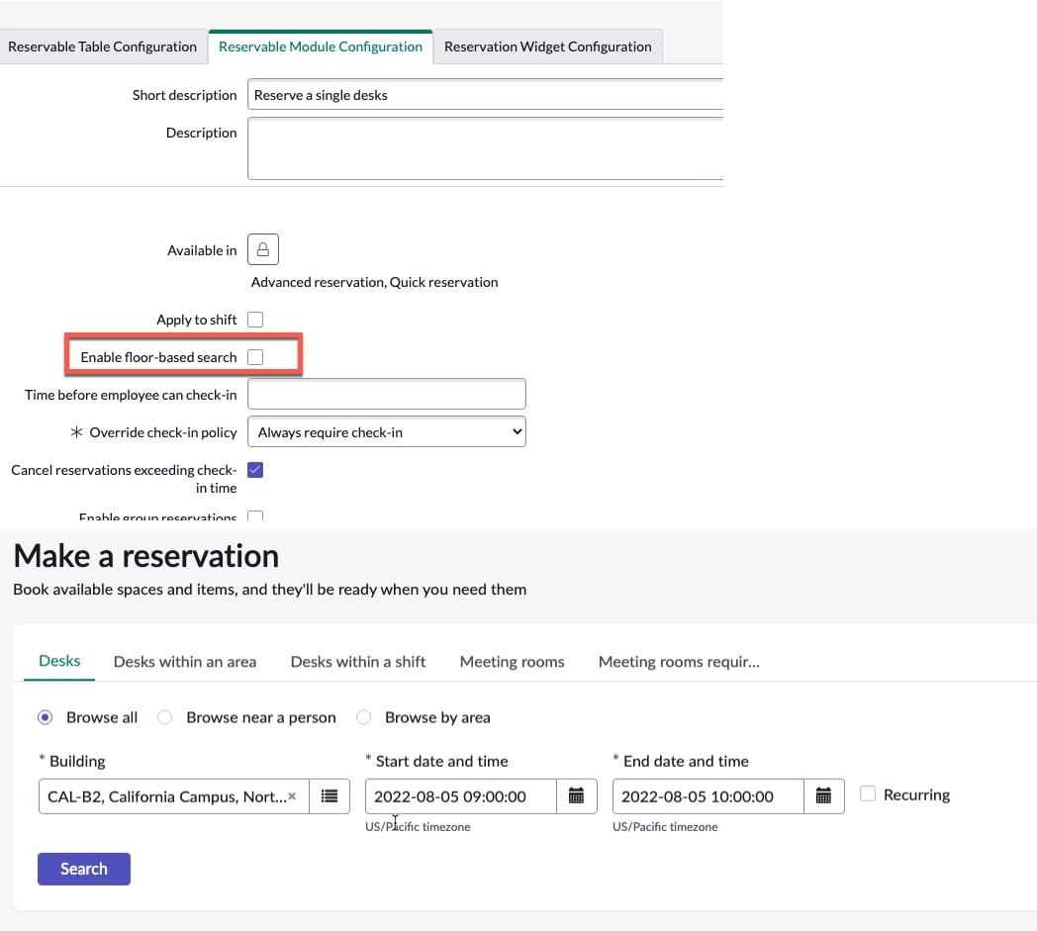Remove the CAL-B2 building selection
The height and width of the screenshot is (931, 1037).
tap(293, 795)
